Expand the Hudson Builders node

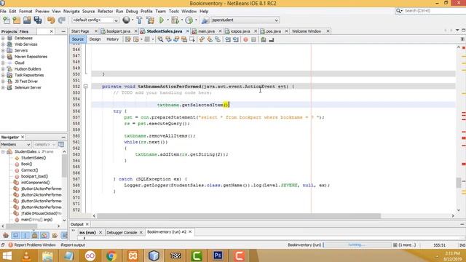[x=3, y=69]
